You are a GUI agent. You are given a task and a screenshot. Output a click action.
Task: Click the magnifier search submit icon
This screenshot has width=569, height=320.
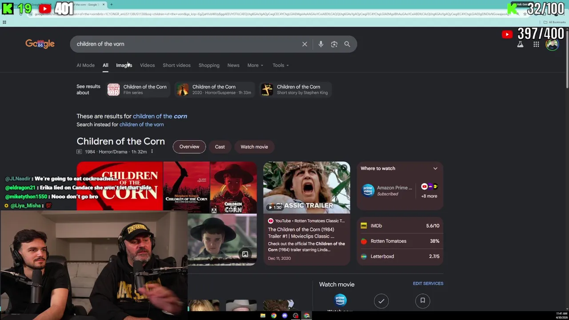(347, 44)
